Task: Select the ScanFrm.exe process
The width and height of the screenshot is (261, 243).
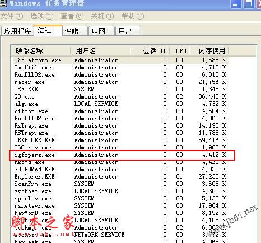Action: (x=120, y=184)
